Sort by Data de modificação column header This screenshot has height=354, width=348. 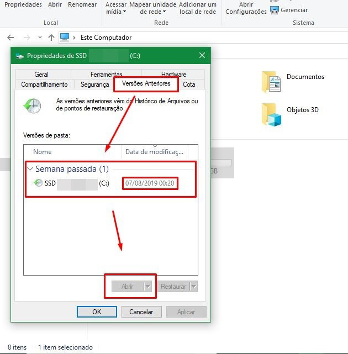[155, 152]
